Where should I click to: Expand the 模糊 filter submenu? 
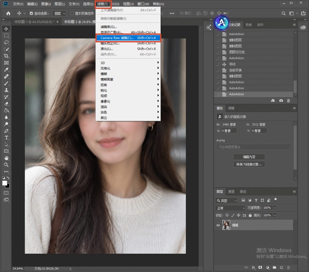(128, 74)
